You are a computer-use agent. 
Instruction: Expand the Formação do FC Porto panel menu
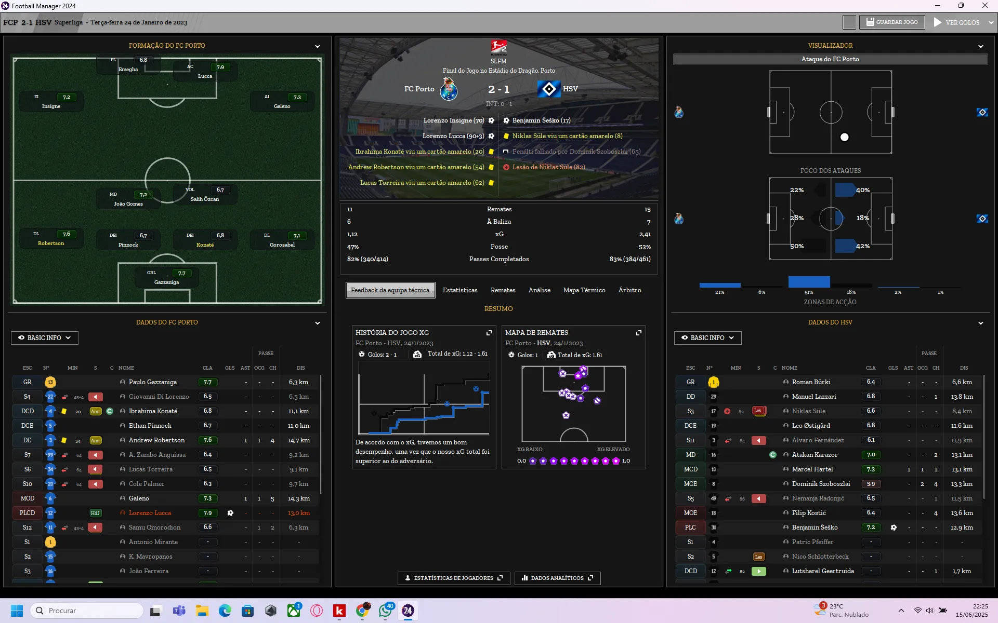click(318, 46)
